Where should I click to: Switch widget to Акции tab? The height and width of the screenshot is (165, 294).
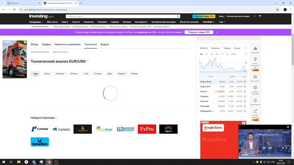[x=237, y=48]
